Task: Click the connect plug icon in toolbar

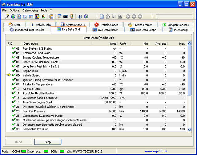Action: (x=6, y=16)
